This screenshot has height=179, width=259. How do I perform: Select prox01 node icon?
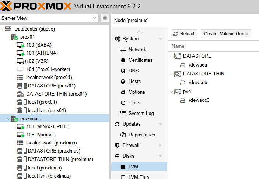point(14,37)
